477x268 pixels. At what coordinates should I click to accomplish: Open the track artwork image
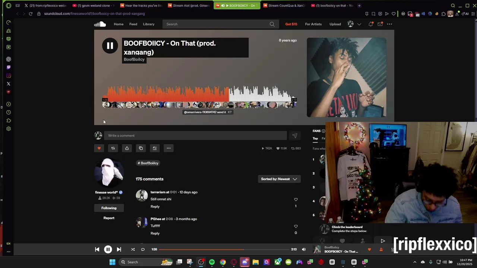pos(347,77)
